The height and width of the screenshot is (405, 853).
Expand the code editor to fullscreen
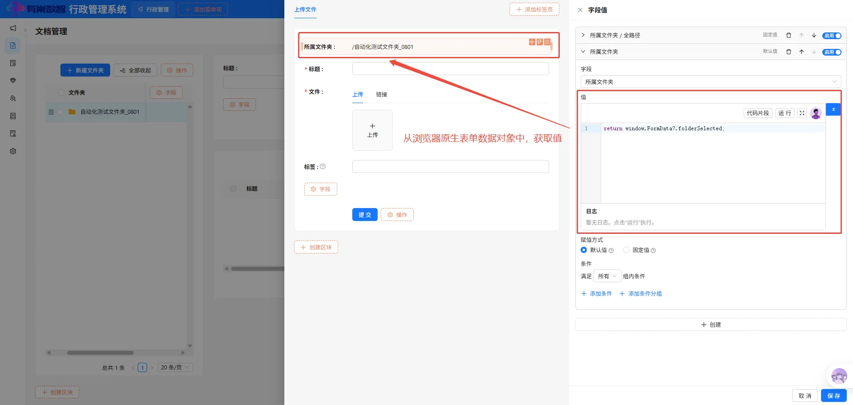[802, 113]
